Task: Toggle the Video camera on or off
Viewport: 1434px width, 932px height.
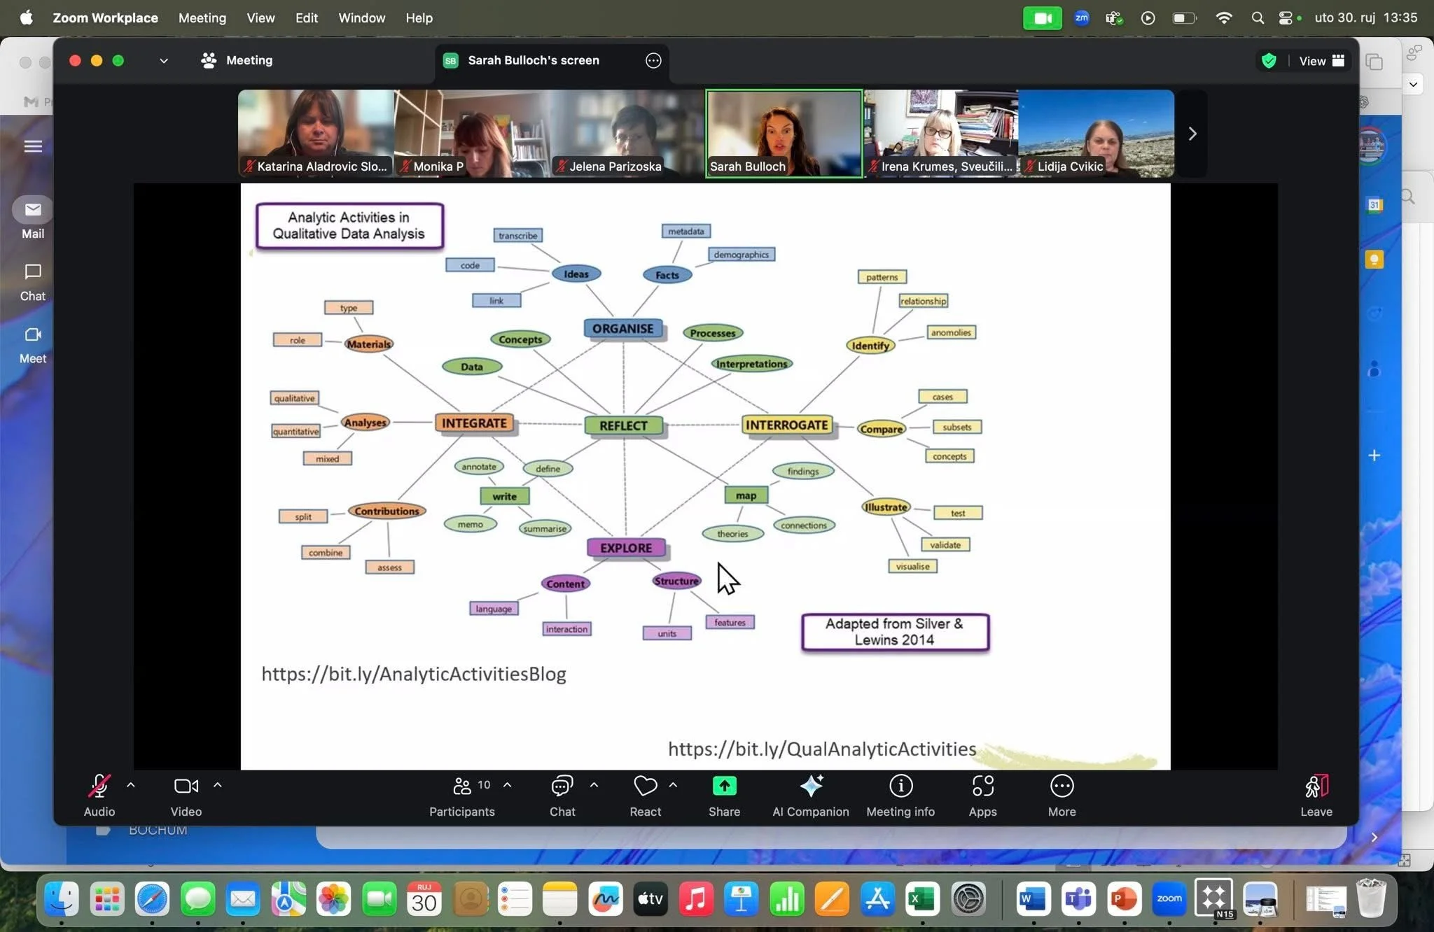Action: point(186,786)
